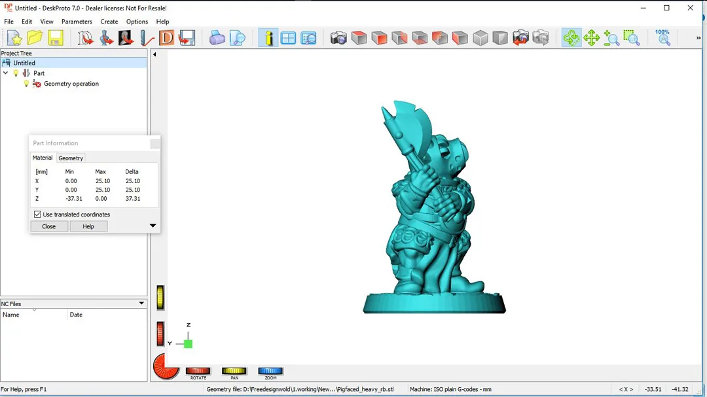Viewport: 707px width, 397px height.
Task: Click the printer icon in toolbar
Action: pos(217,38)
